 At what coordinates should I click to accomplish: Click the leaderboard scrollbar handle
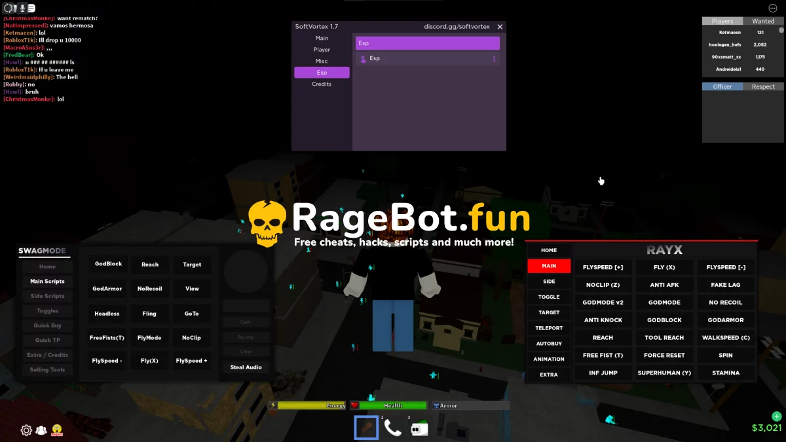tap(781, 30)
